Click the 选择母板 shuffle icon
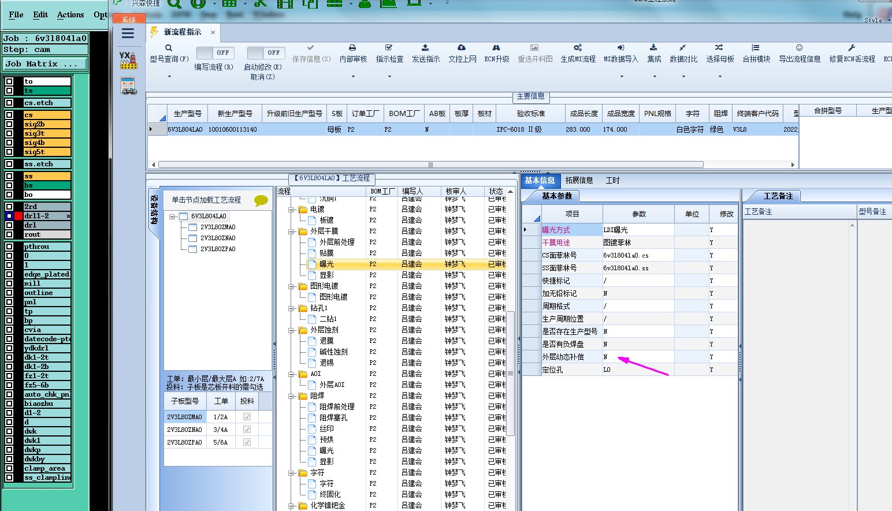 [x=719, y=48]
